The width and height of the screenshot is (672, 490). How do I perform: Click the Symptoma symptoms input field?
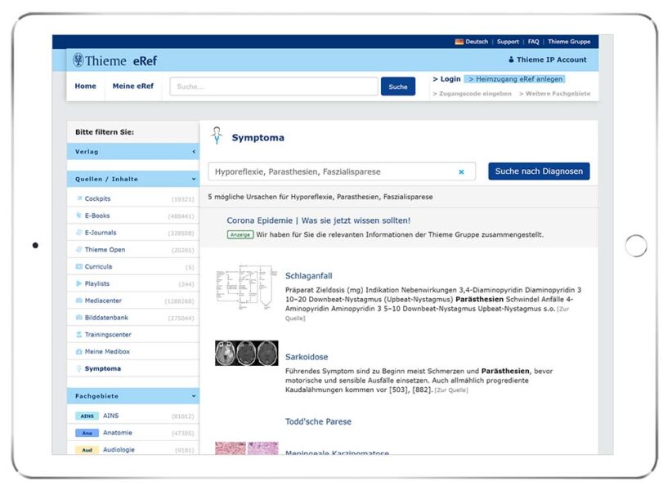tap(342, 171)
